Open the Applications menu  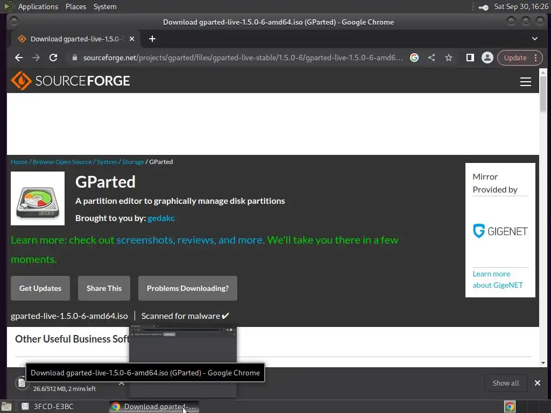coord(38,6)
